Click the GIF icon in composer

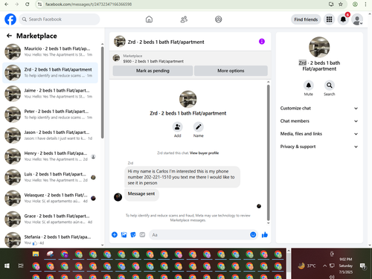[142, 234]
